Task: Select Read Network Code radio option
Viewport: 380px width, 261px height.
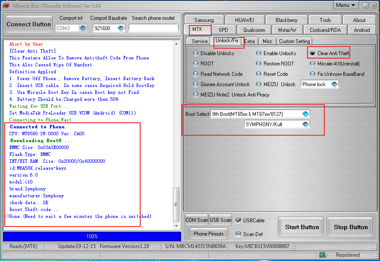Action: point(195,74)
